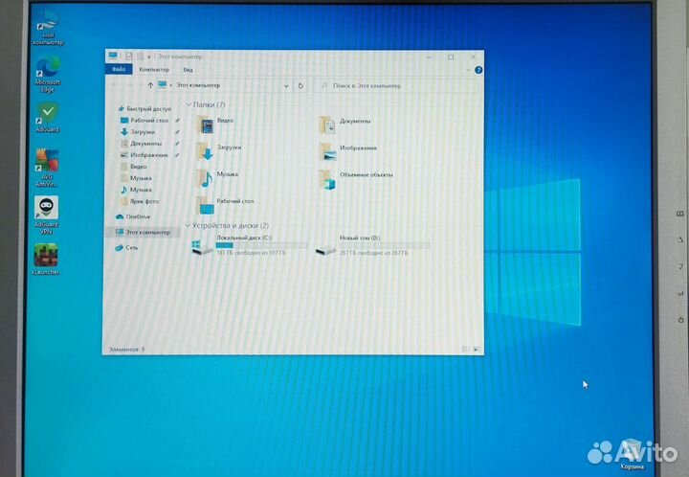Image resolution: width=689 pixels, height=477 pixels.
Task: Select the Мой компьютер desktop icon
Action: pyautogui.click(x=48, y=27)
